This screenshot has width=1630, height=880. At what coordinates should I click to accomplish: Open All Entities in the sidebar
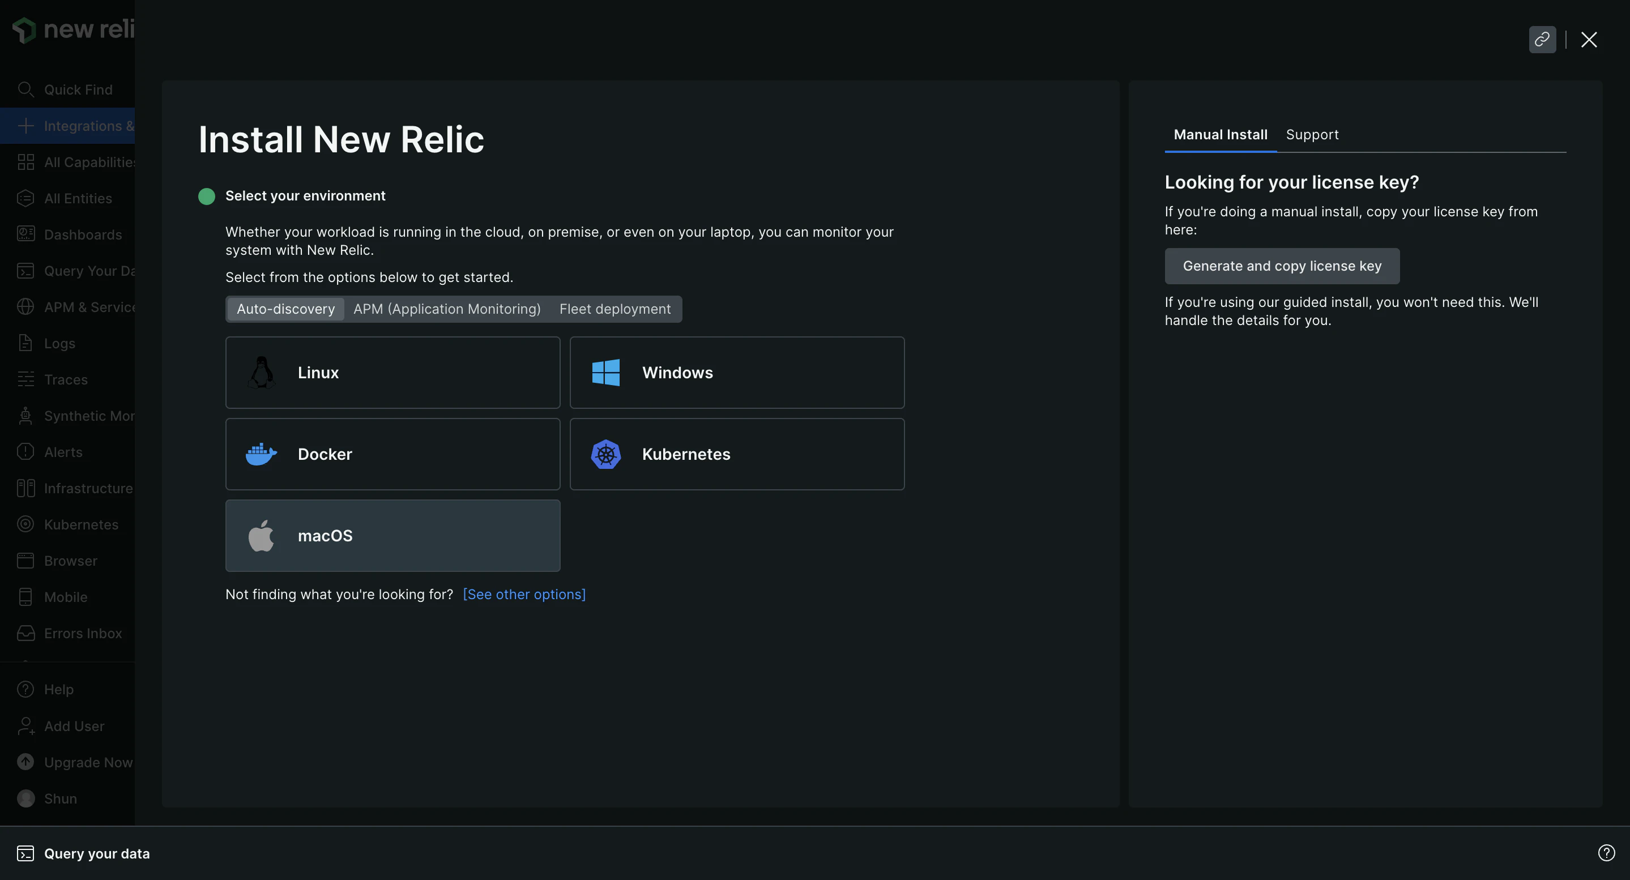67,198
